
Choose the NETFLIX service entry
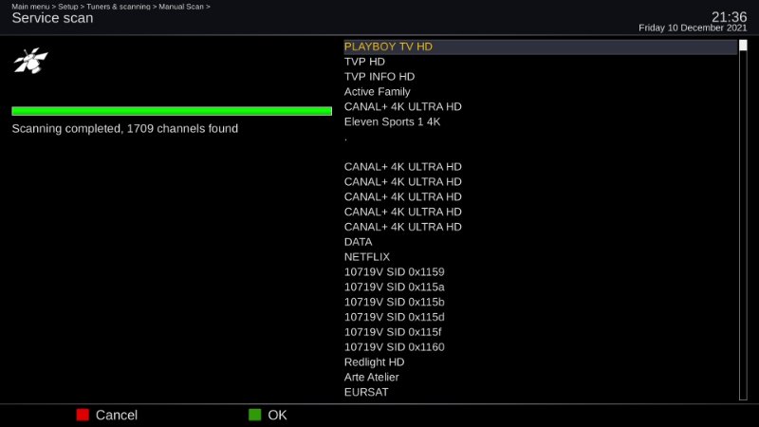(x=540, y=256)
